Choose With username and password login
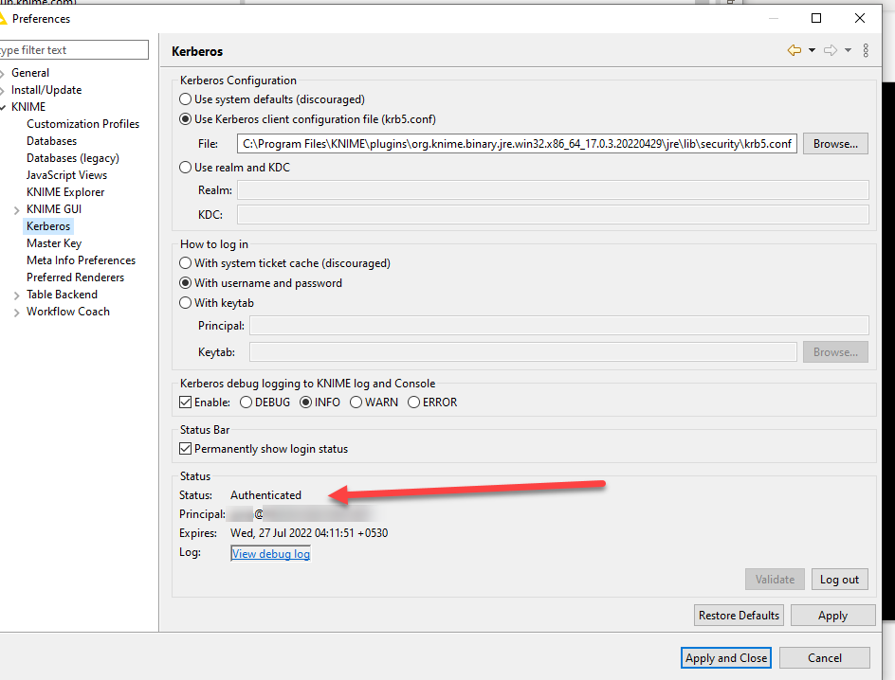This screenshot has height=680, width=895. [x=185, y=283]
